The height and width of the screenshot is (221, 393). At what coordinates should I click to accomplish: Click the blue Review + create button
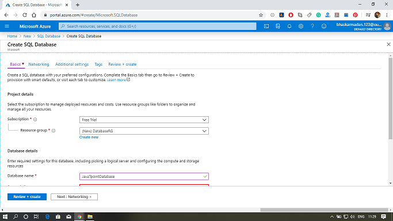coord(27,197)
